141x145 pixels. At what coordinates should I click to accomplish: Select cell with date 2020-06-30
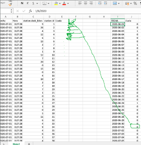point(117,124)
